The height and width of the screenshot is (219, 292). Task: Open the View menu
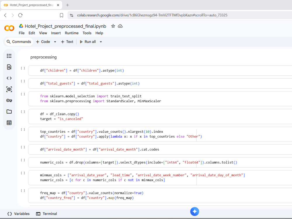tap(43, 33)
